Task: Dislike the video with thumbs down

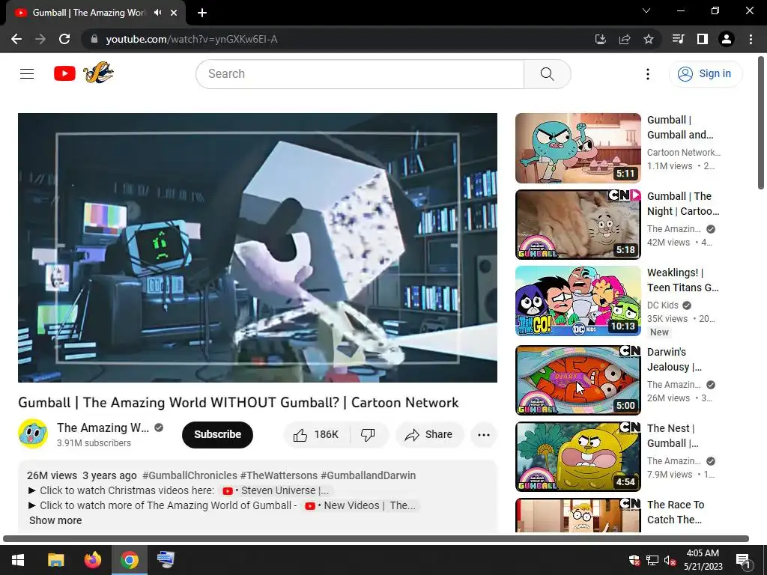Action: click(x=369, y=435)
